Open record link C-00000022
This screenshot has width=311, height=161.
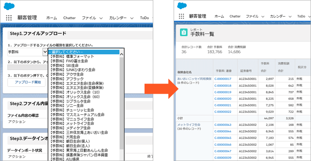coord(223,112)
